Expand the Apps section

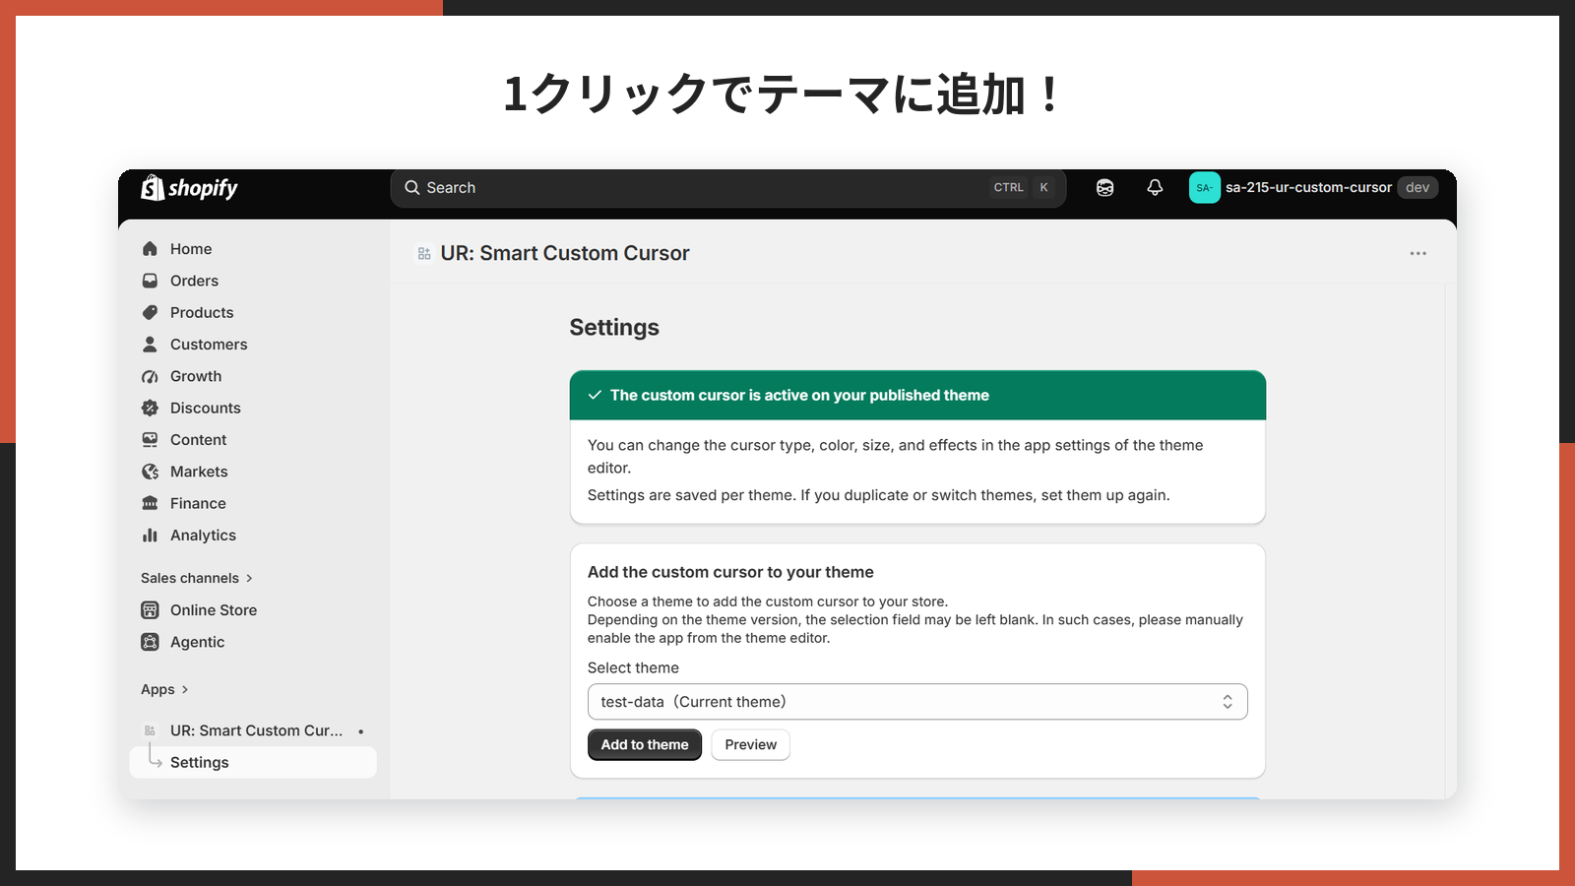(164, 689)
